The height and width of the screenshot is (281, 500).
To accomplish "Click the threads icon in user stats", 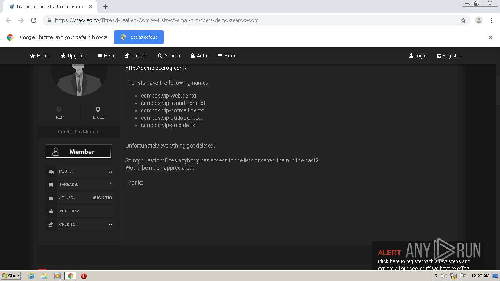I will [51, 185].
